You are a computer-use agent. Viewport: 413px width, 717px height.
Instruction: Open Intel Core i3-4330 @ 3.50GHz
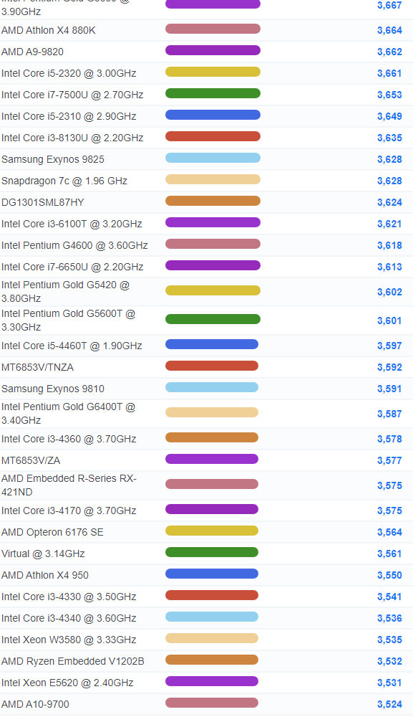click(x=69, y=597)
